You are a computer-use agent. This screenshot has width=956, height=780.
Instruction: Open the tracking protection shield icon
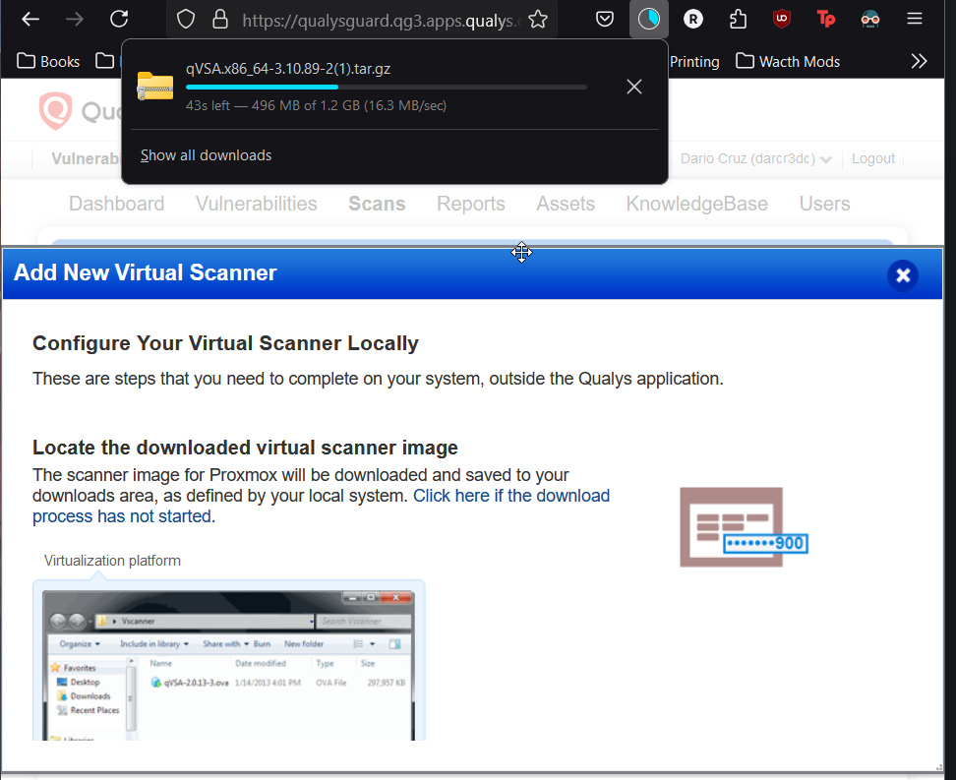[x=185, y=20]
